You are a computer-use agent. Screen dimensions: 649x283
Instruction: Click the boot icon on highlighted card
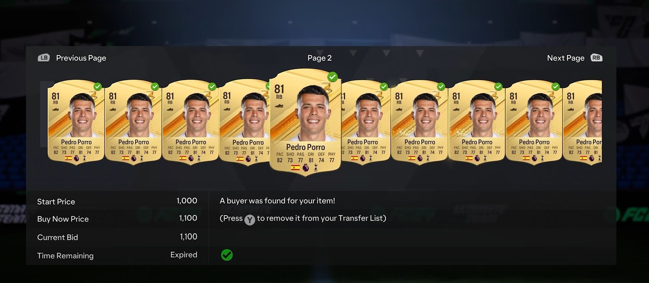tap(279, 105)
